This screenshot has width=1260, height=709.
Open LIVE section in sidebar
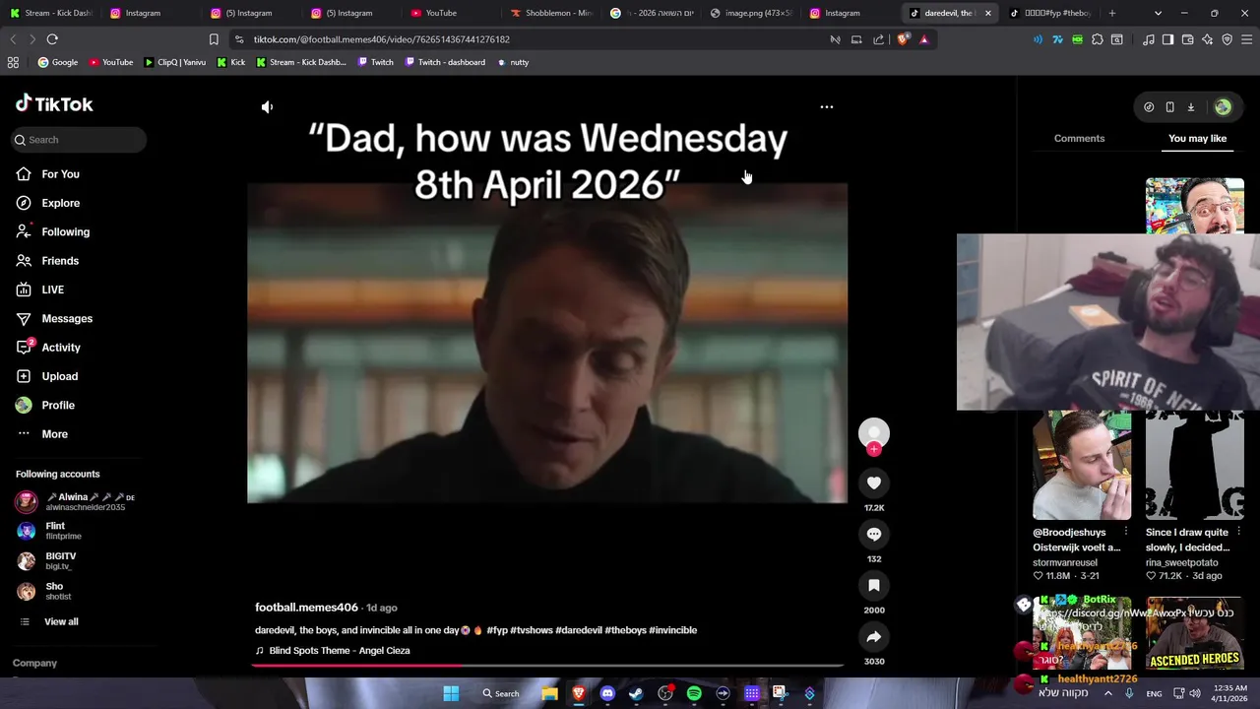click(52, 290)
